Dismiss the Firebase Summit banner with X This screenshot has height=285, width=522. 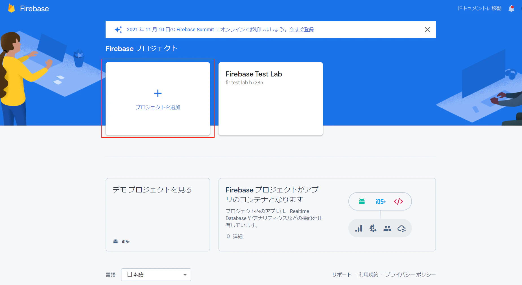427,30
